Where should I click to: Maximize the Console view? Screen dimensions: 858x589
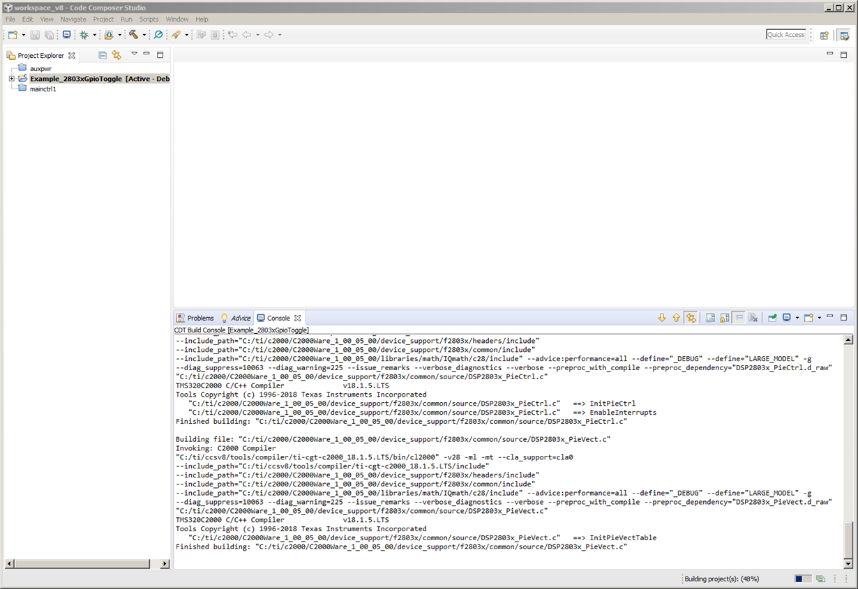coord(843,316)
